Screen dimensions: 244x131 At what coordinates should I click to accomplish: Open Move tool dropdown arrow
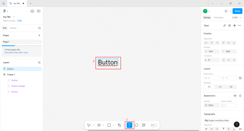93,125
